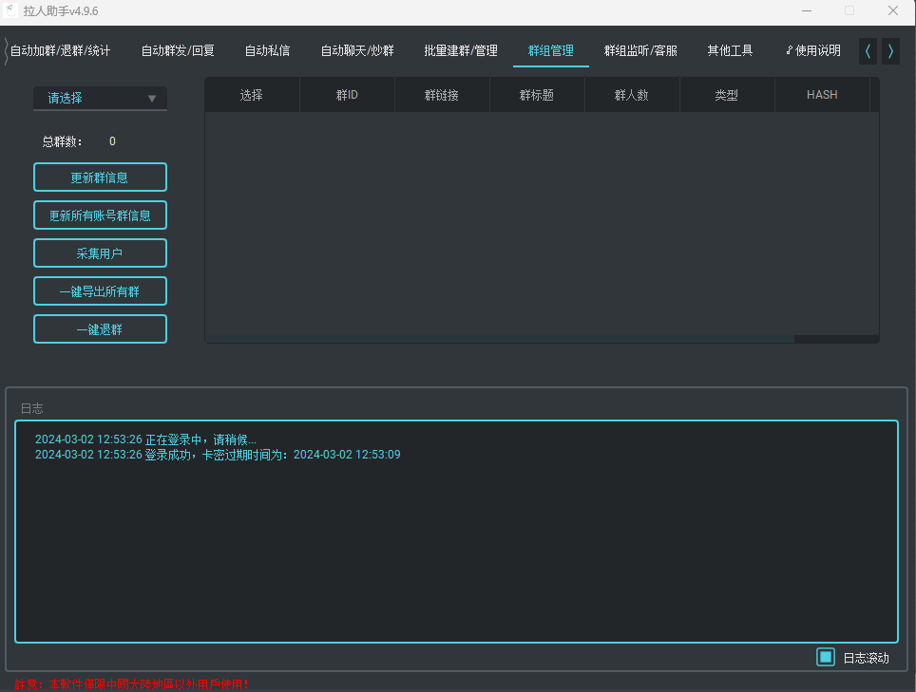Open the 使用说明 tab
Viewport: 916px width, 692px height.
(813, 51)
